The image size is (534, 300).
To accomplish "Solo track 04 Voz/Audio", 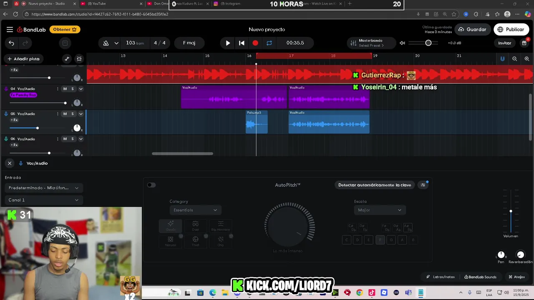I will tap(73, 89).
